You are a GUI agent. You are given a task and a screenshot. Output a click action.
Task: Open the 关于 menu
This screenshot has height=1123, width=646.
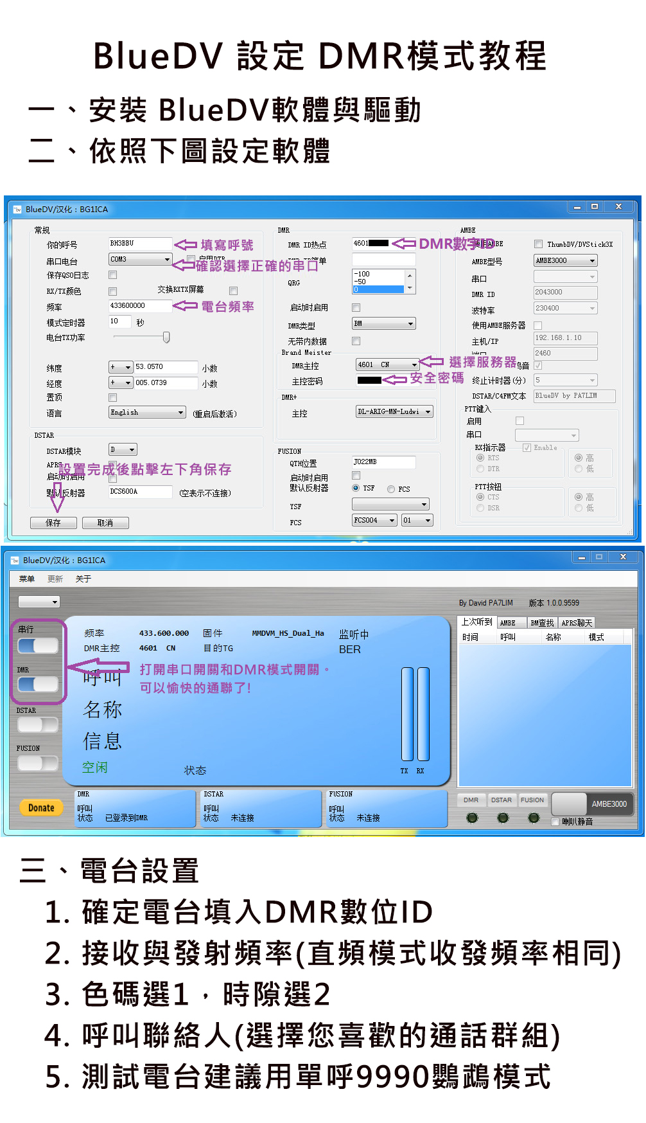tap(83, 579)
